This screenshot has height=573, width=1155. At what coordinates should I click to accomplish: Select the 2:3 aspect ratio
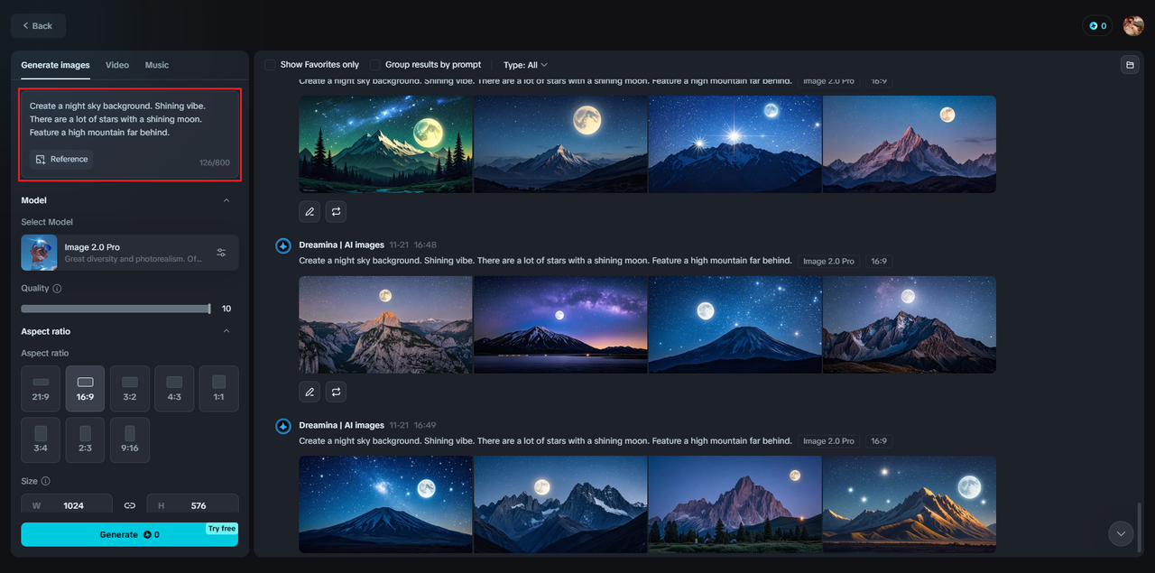point(85,440)
